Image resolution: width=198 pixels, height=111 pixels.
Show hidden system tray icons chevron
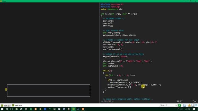click(x=179, y=109)
